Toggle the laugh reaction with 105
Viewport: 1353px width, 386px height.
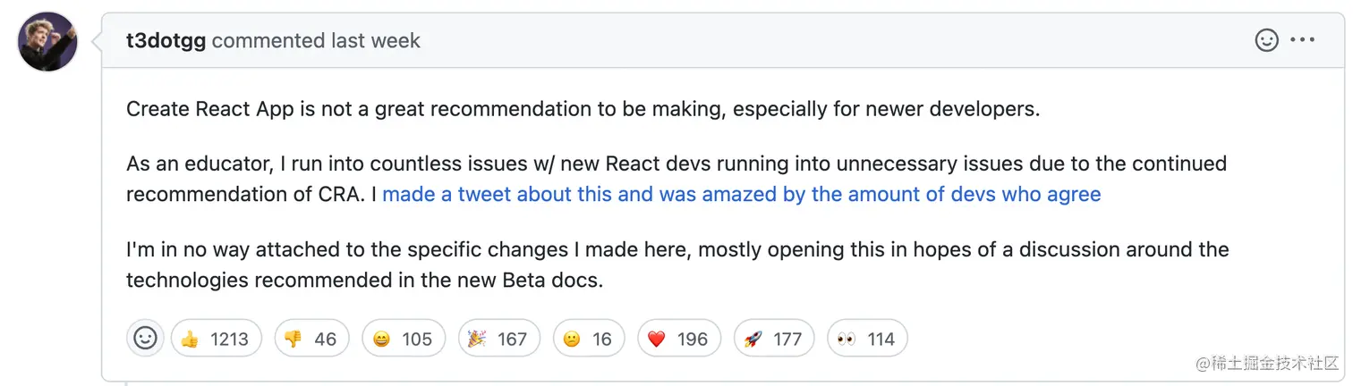click(403, 339)
